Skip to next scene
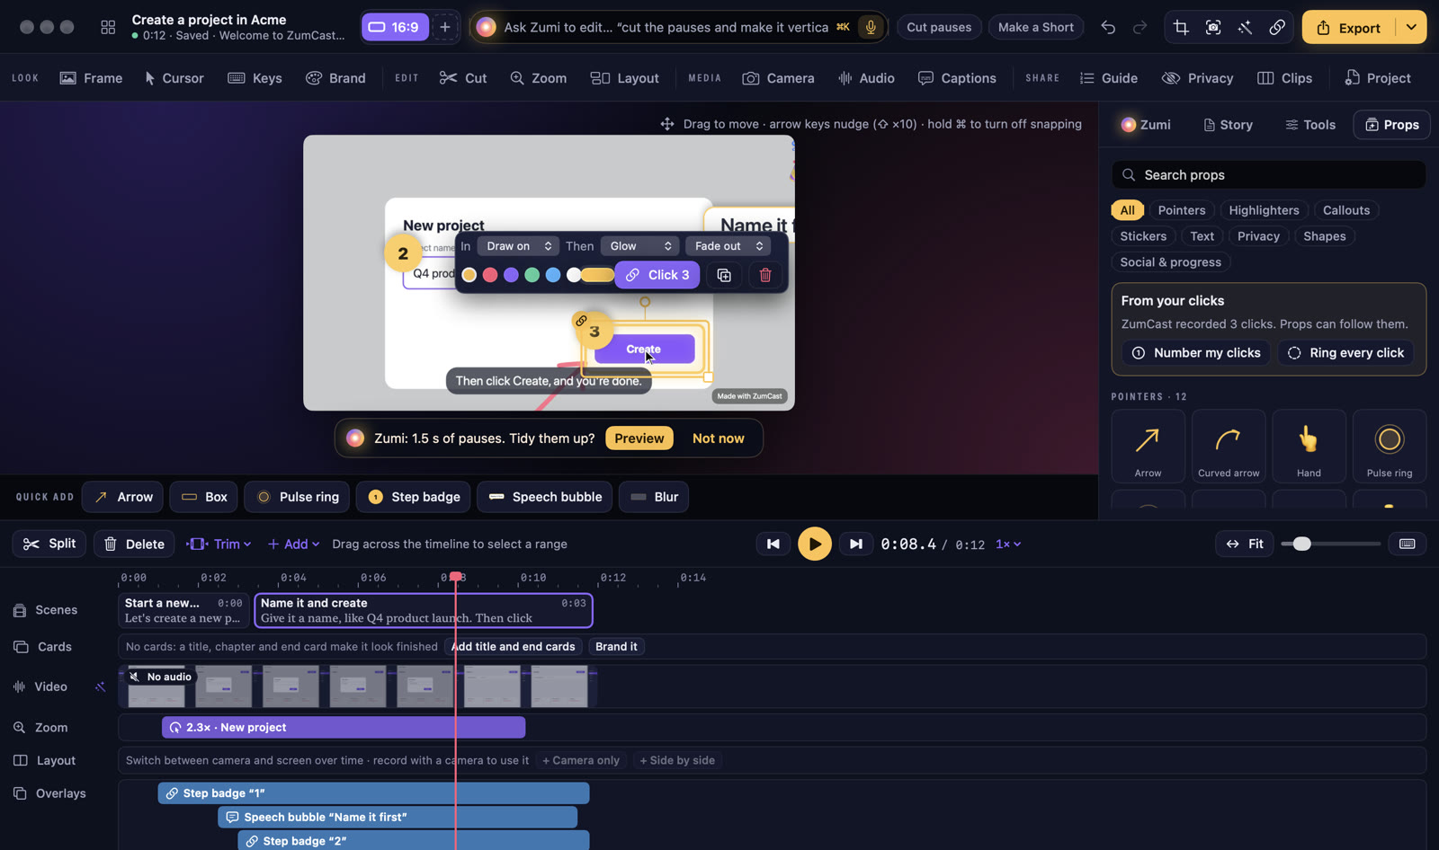 [856, 544]
